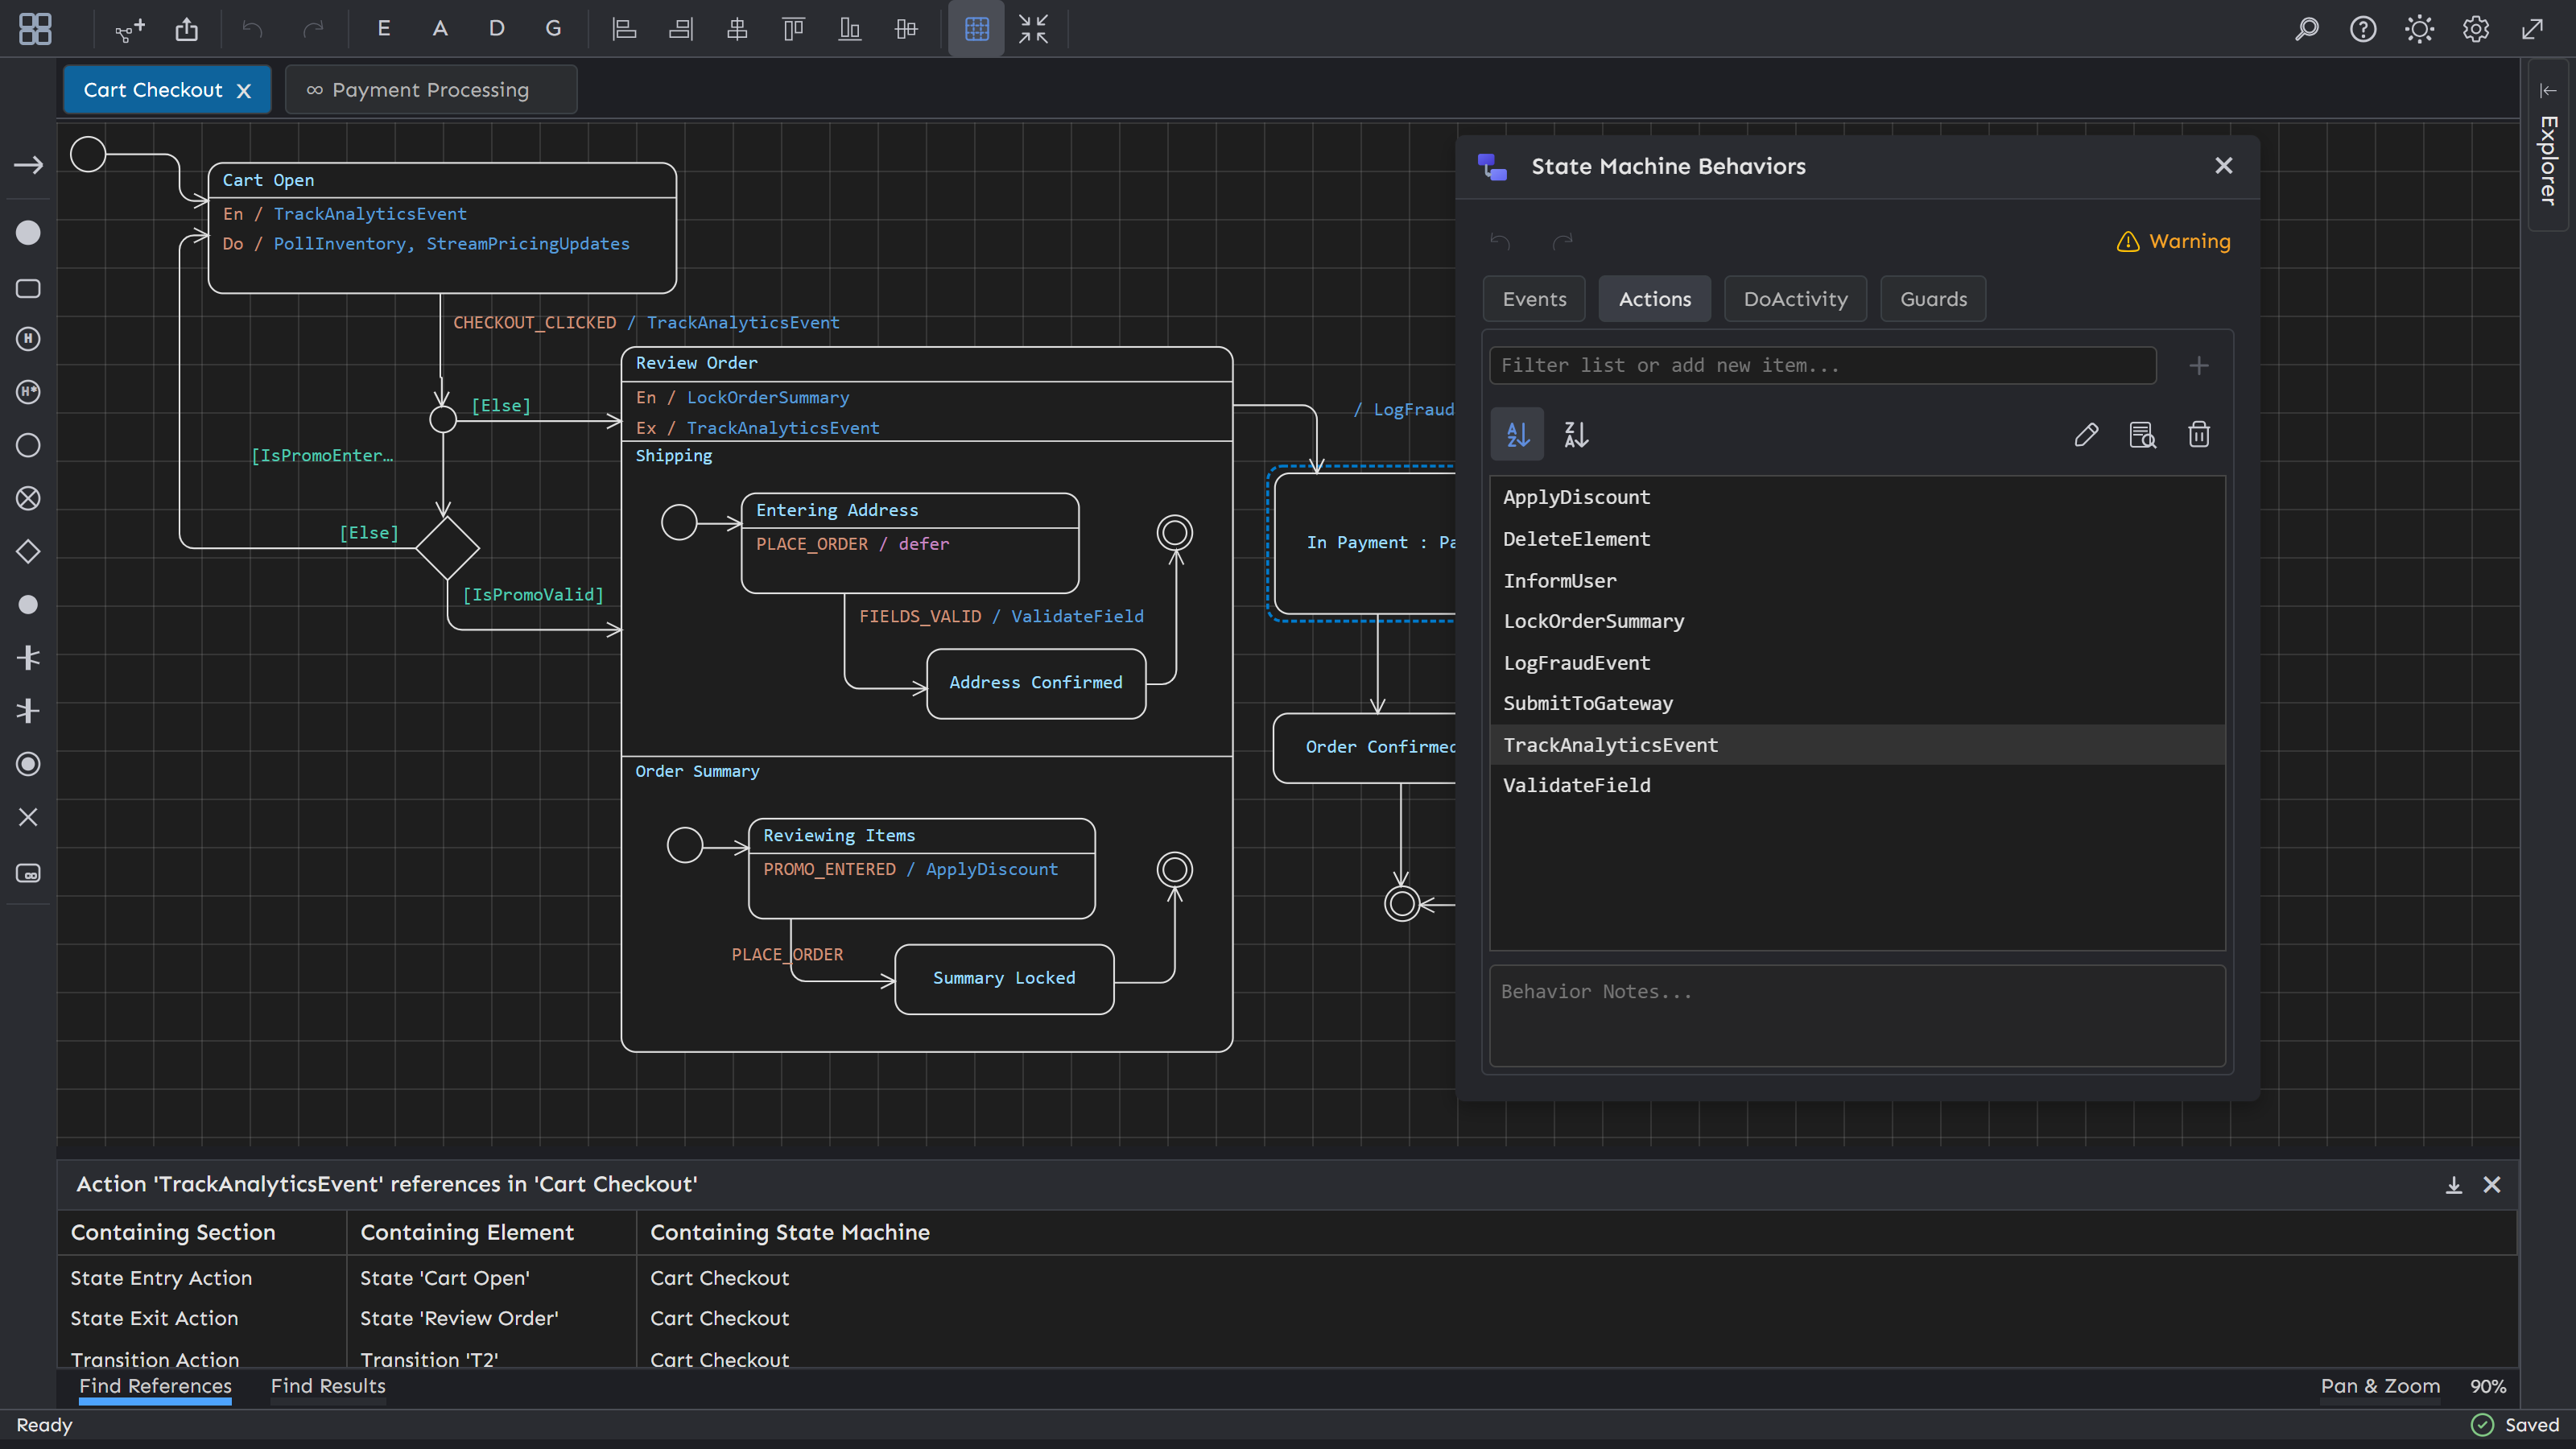Expand the Explorer side panel
This screenshot has width=2576, height=1449.
[x=2547, y=145]
